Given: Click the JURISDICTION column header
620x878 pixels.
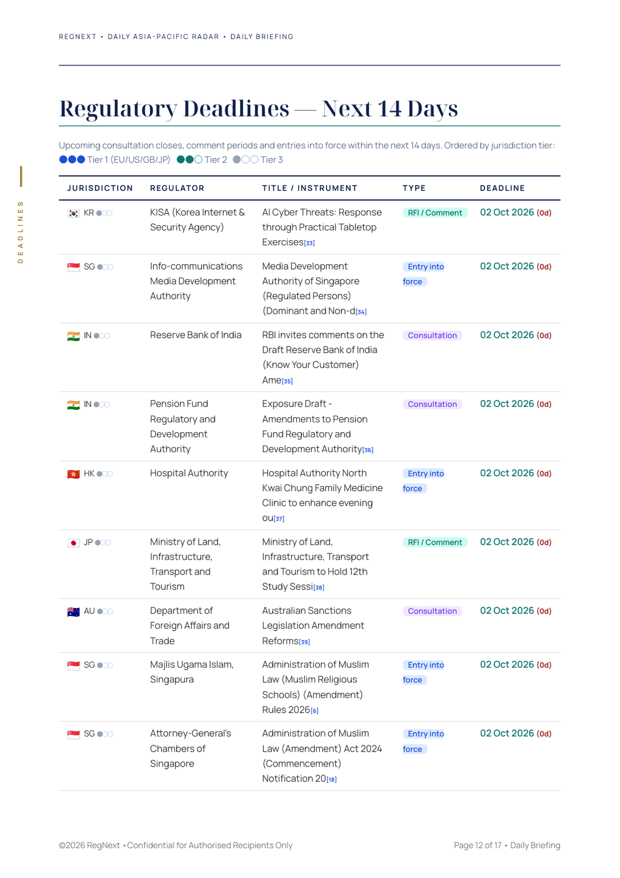Looking at the screenshot, I should (x=100, y=188).
